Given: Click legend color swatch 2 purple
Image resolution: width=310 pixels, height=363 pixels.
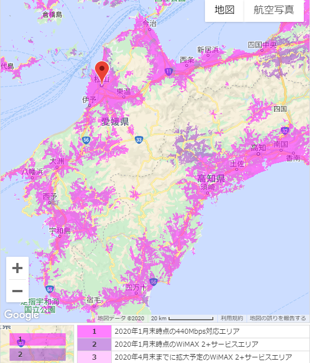Looking at the screenshot, I should pyautogui.click(x=94, y=344).
